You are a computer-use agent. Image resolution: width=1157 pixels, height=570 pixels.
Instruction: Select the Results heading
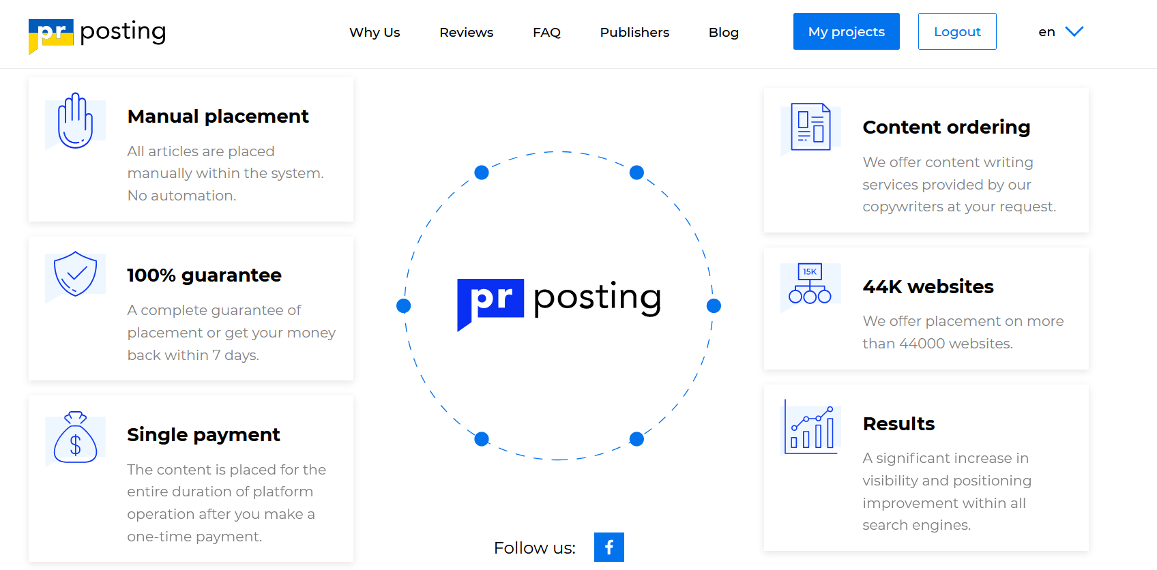pos(898,423)
